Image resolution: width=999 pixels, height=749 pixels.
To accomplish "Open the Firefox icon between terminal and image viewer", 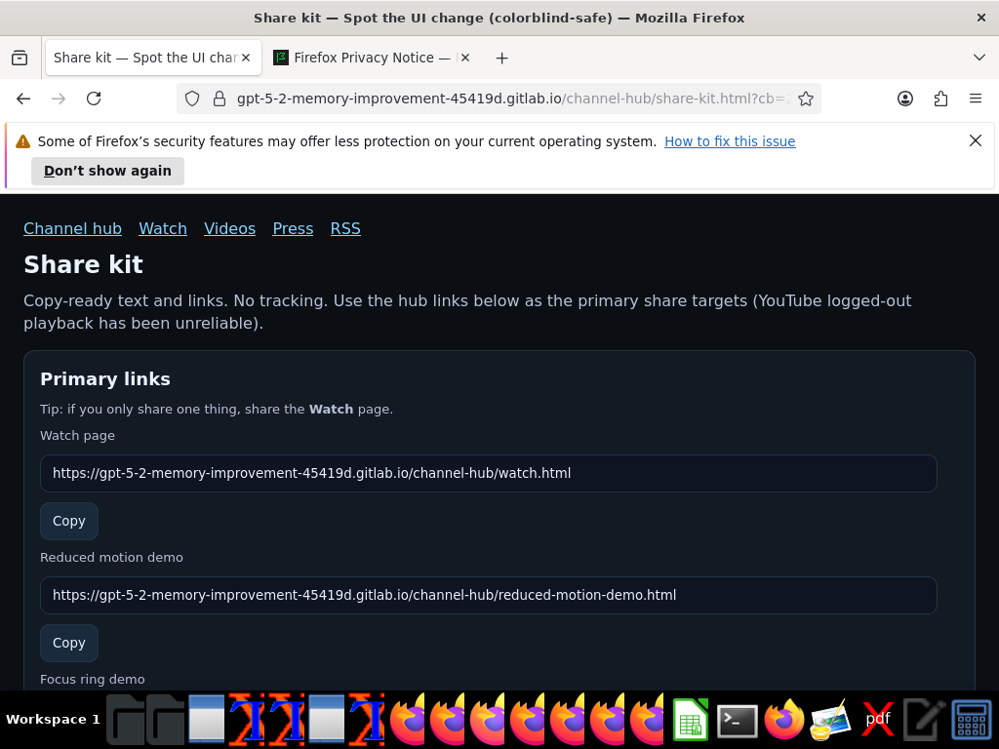I will point(784,720).
